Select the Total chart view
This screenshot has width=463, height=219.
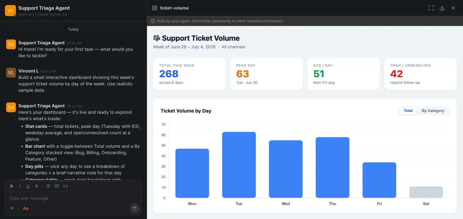point(408,111)
